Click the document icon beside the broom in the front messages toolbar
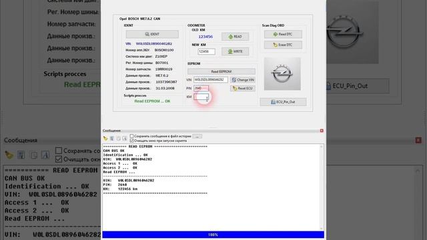Image resolution: width=427 pixels, height=240 pixels. click(112, 139)
